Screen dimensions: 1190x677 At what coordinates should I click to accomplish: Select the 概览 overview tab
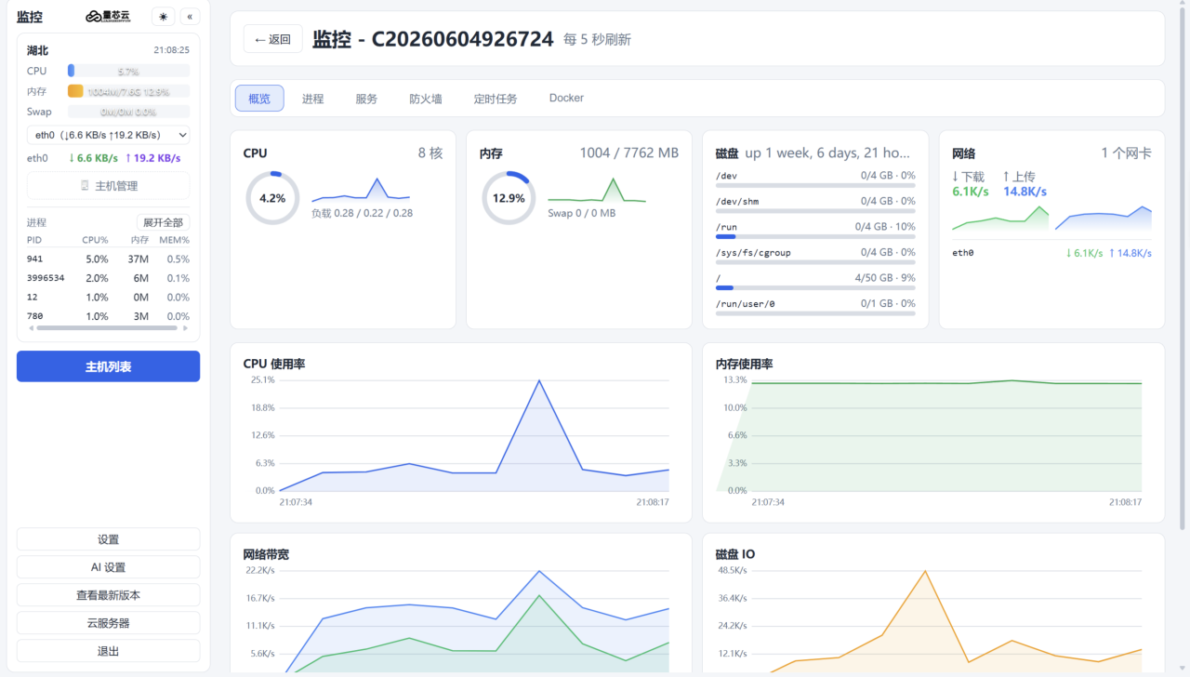click(x=259, y=99)
